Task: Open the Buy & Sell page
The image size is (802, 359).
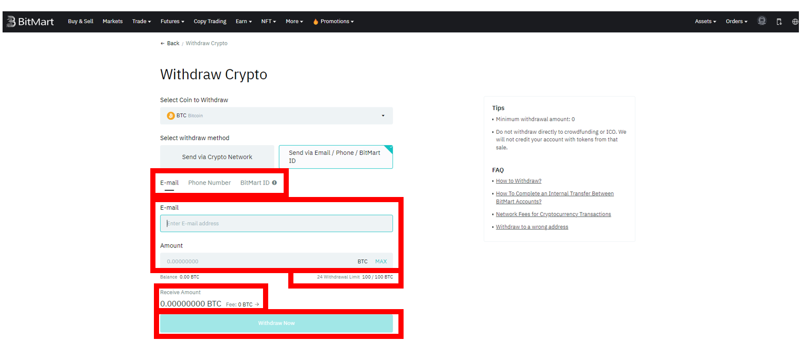Action: click(80, 21)
